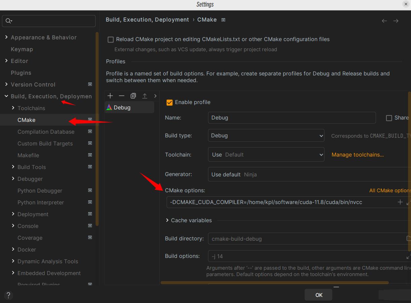
Task: Expand the Docker tree node
Action: click(x=13, y=249)
